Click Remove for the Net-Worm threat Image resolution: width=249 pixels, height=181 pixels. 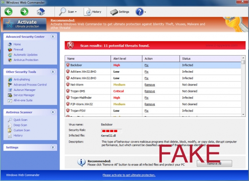click(x=149, y=85)
